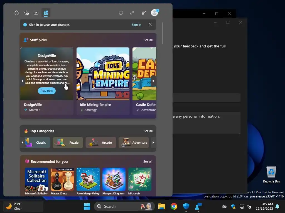
Task: Click See all in Staff picks
Action: point(148,40)
